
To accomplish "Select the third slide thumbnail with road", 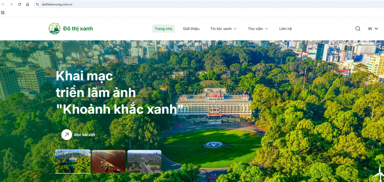I will tap(144, 161).
